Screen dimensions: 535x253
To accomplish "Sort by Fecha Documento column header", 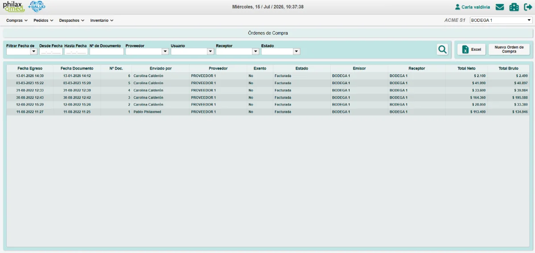I will click(x=77, y=69).
